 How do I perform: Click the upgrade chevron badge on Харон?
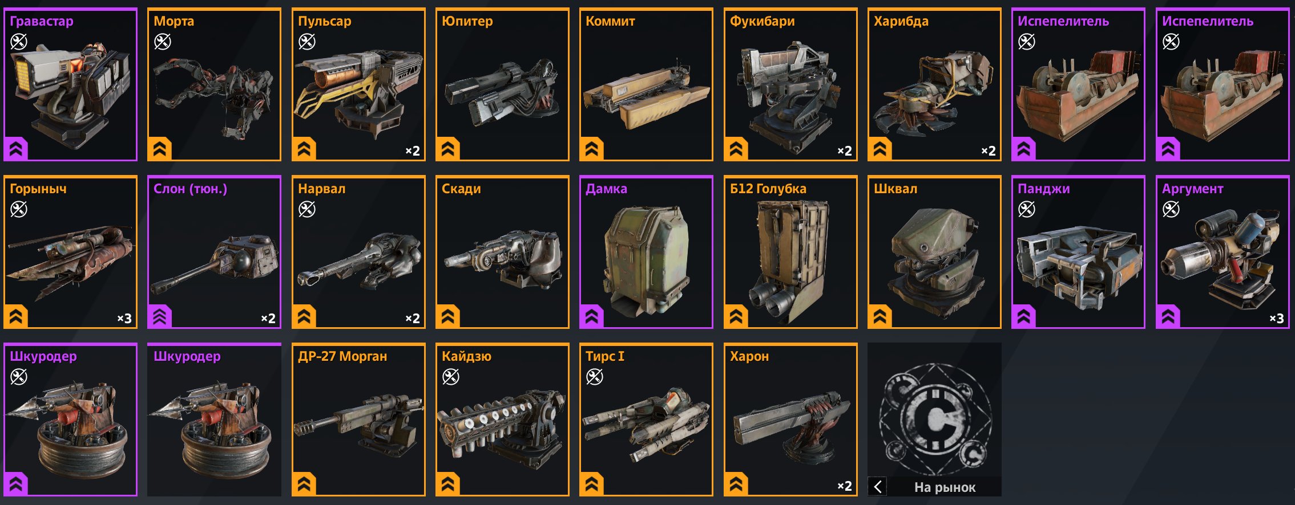coord(736,484)
